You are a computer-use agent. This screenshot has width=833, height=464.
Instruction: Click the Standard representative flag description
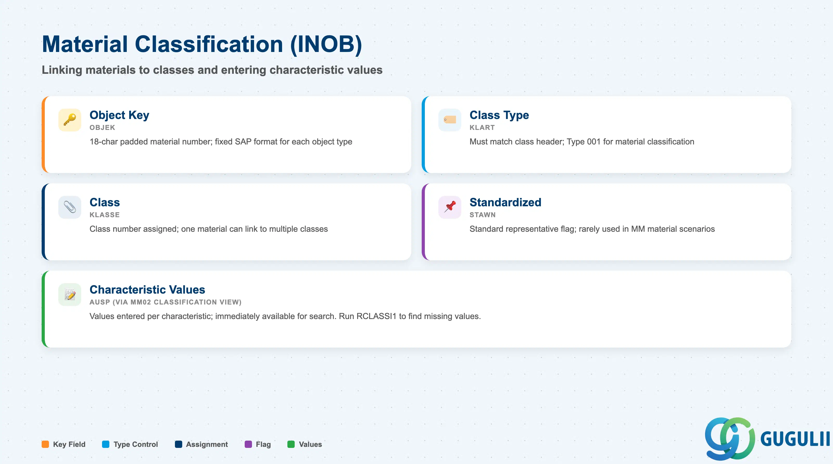[x=592, y=229]
